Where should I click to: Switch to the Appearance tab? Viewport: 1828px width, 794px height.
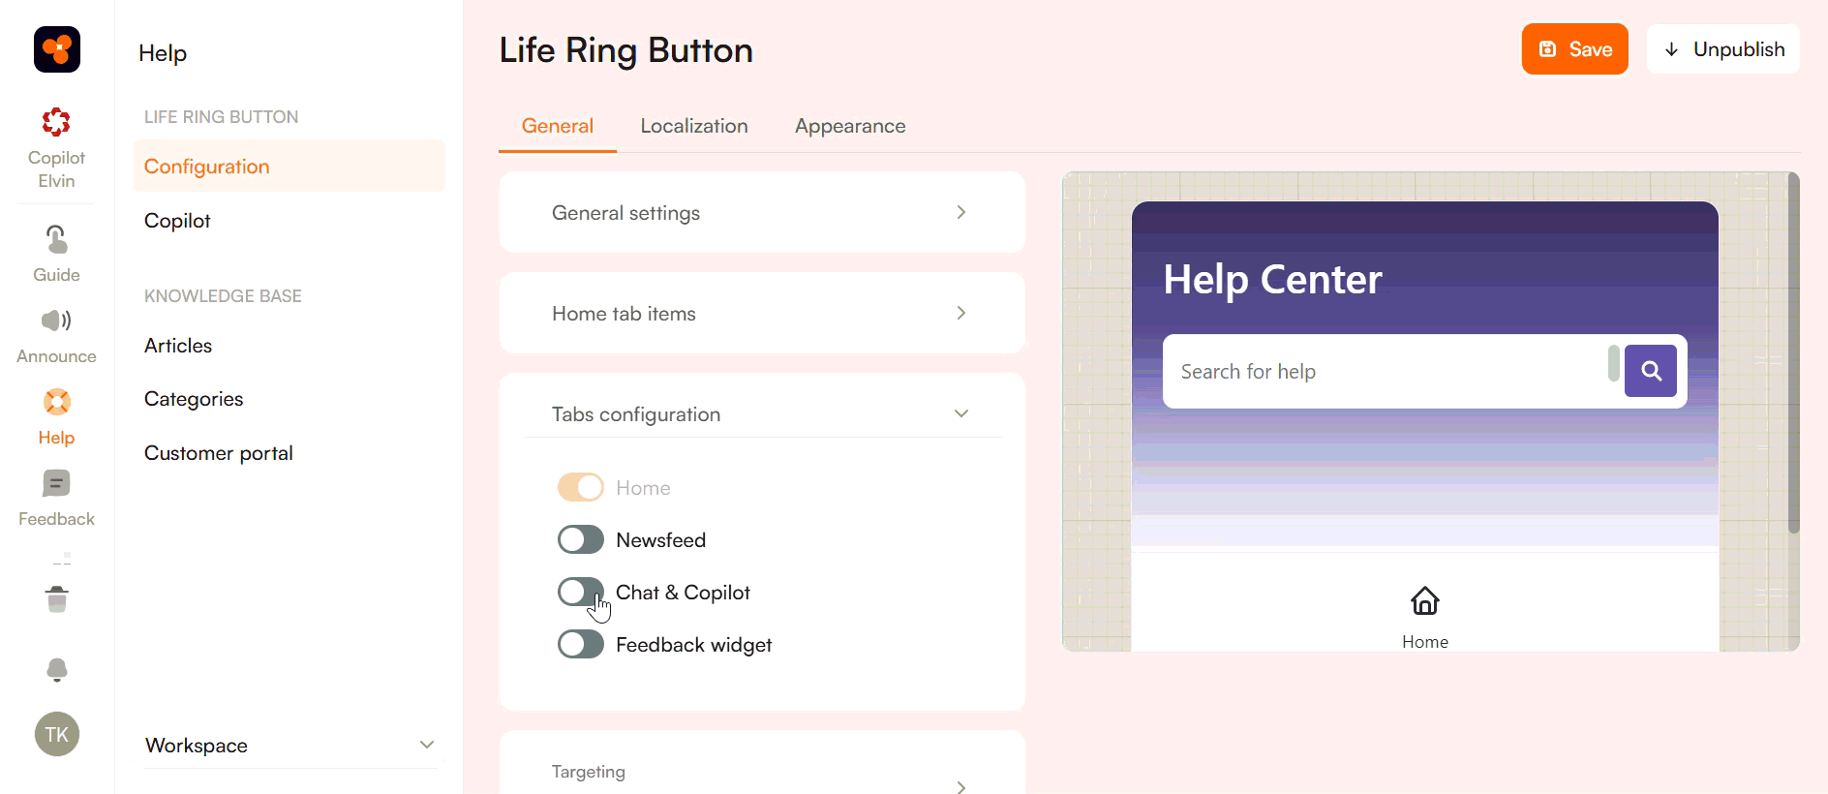850,126
